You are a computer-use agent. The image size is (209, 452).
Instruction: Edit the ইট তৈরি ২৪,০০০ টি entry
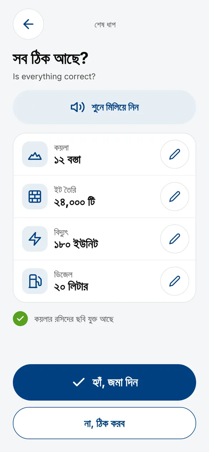[175, 196]
